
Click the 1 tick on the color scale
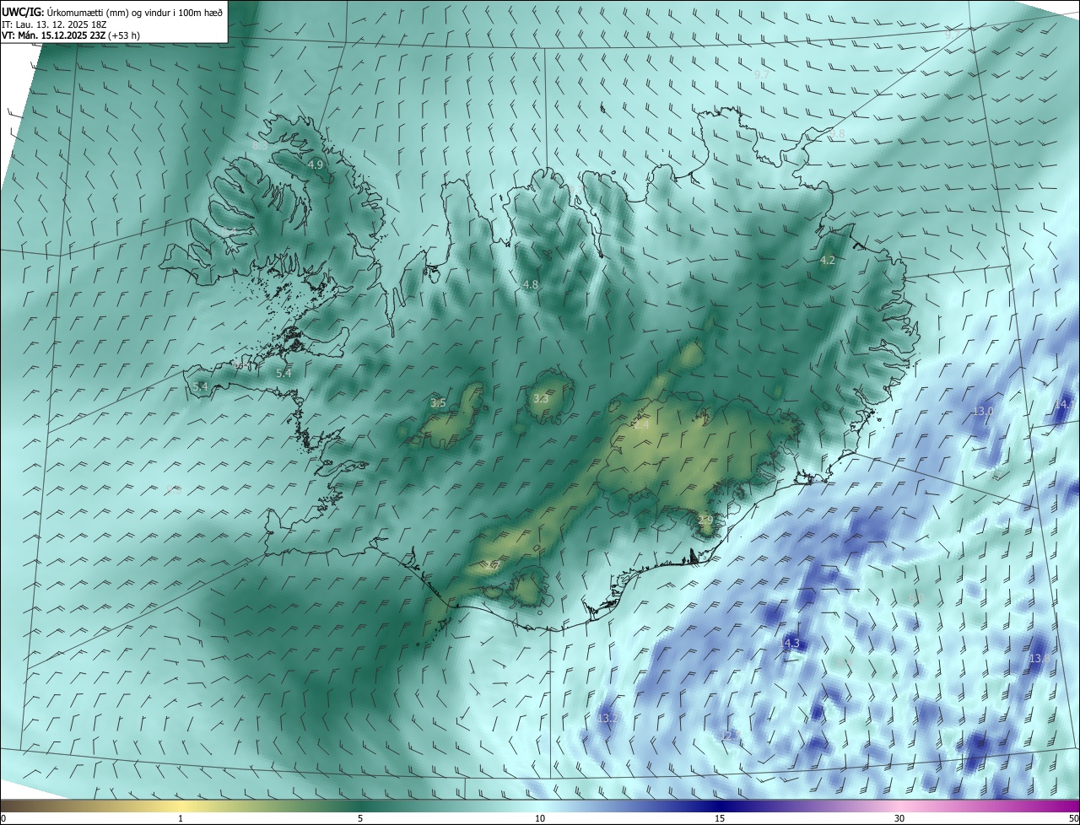(x=181, y=818)
